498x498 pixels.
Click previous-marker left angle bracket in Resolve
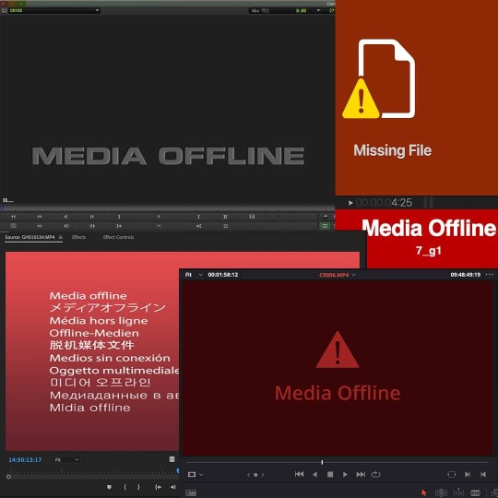pyautogui.click(x=249, y=475)
